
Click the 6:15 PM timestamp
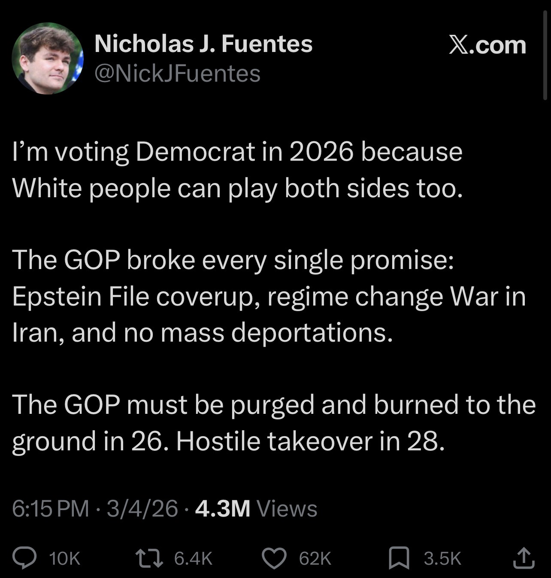(50, 509)
